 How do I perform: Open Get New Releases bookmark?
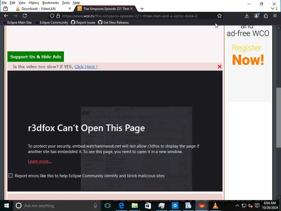[113, 23]
